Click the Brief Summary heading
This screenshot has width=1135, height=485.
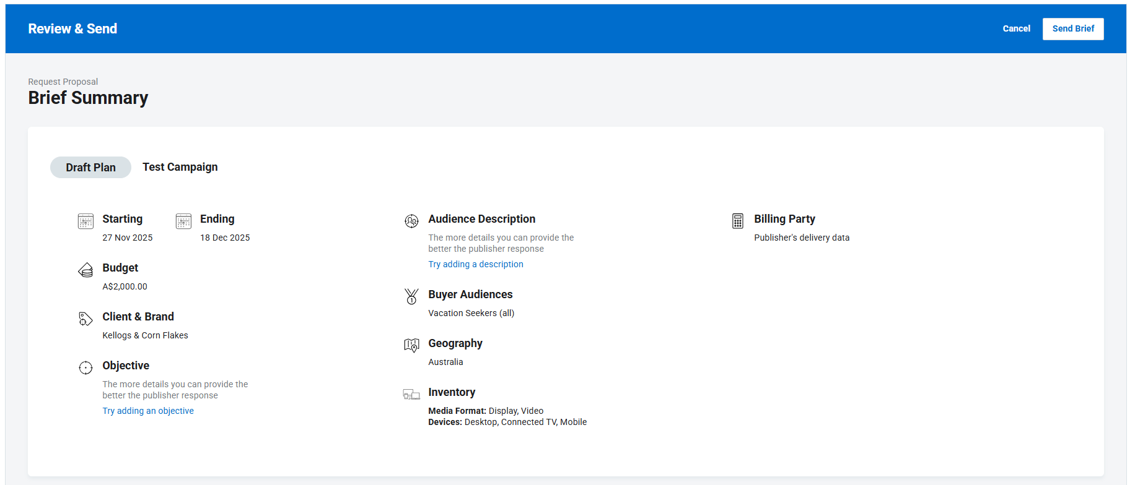coord(88,98)
